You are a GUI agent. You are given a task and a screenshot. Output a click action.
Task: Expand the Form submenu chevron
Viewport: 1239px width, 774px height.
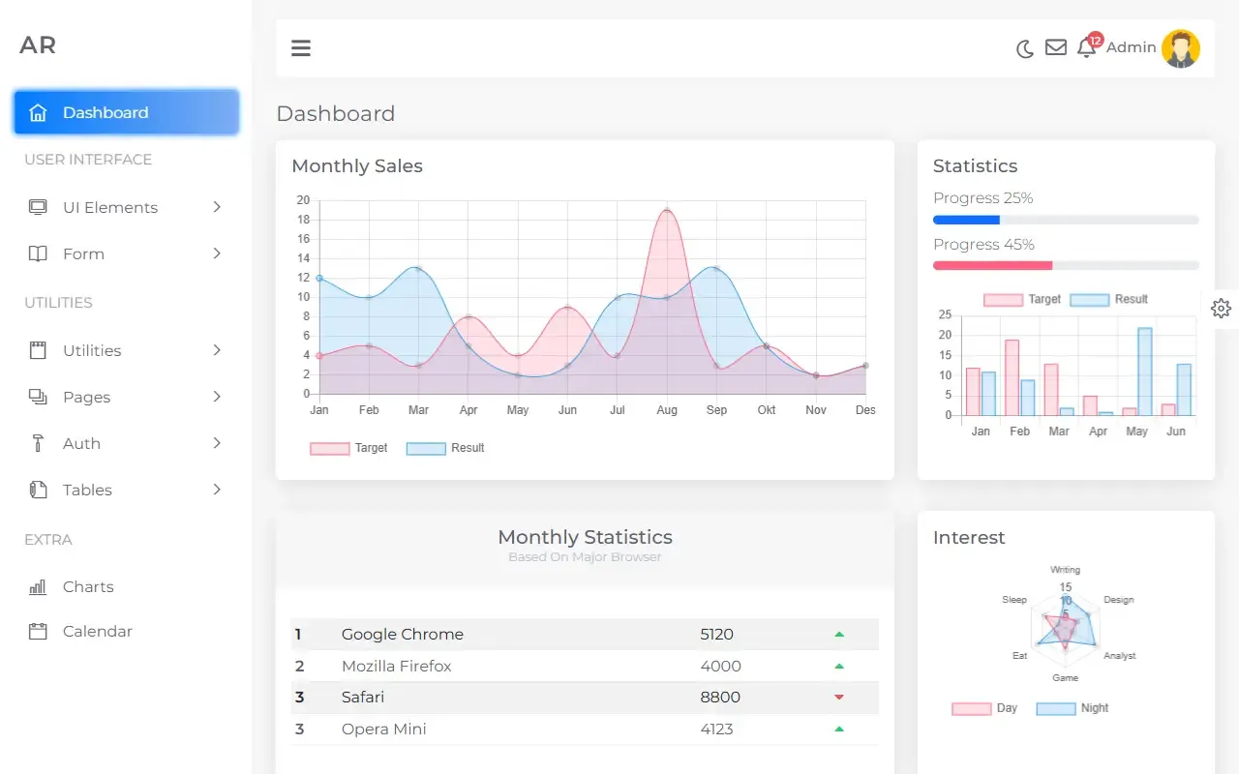(x=217, y=253)
